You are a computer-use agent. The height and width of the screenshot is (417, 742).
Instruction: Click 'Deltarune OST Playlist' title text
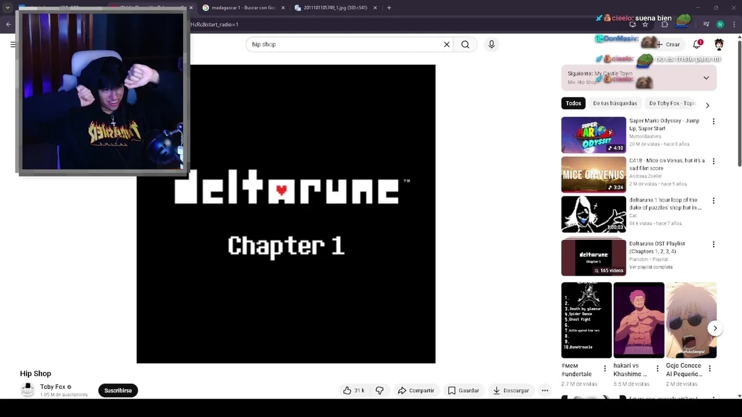[657, 247]
